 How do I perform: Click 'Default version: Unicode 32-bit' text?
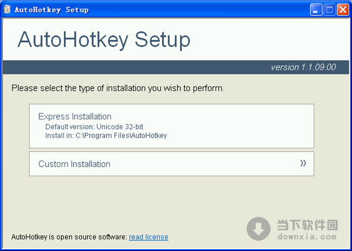pos(94,127)
